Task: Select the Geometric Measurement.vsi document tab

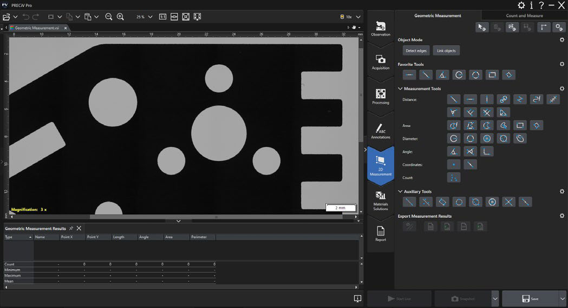Action: [37, 28]
